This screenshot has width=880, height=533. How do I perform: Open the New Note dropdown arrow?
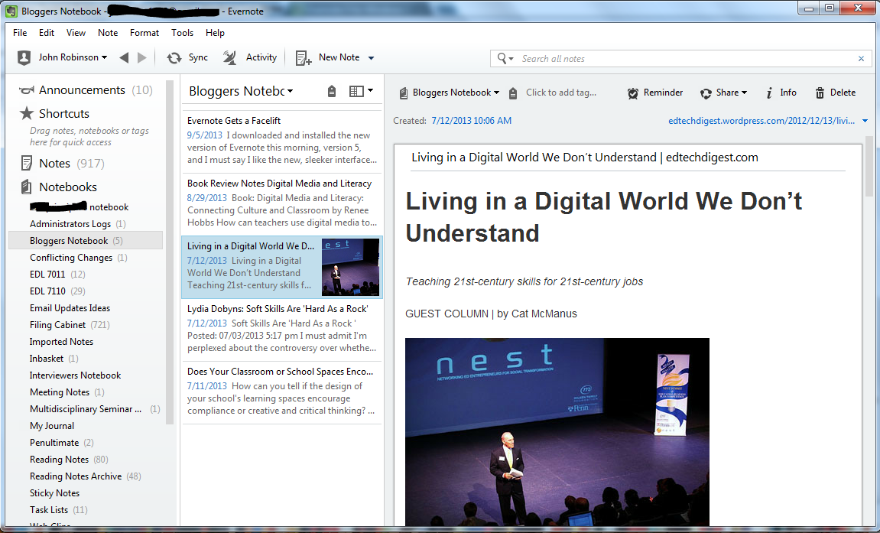pyautogui.click(x=371, y=58)
